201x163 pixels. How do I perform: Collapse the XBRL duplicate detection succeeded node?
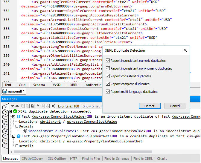point(10,111)
